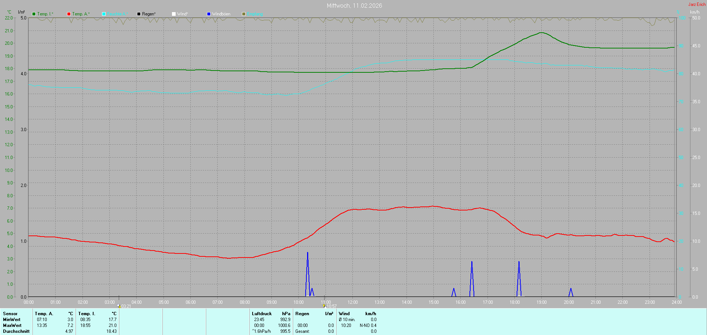Click the 'km/h' unit label above the right axis
The height and width of the screenshot is (335, 707).
pyautogui.click(x=695, y=12)
